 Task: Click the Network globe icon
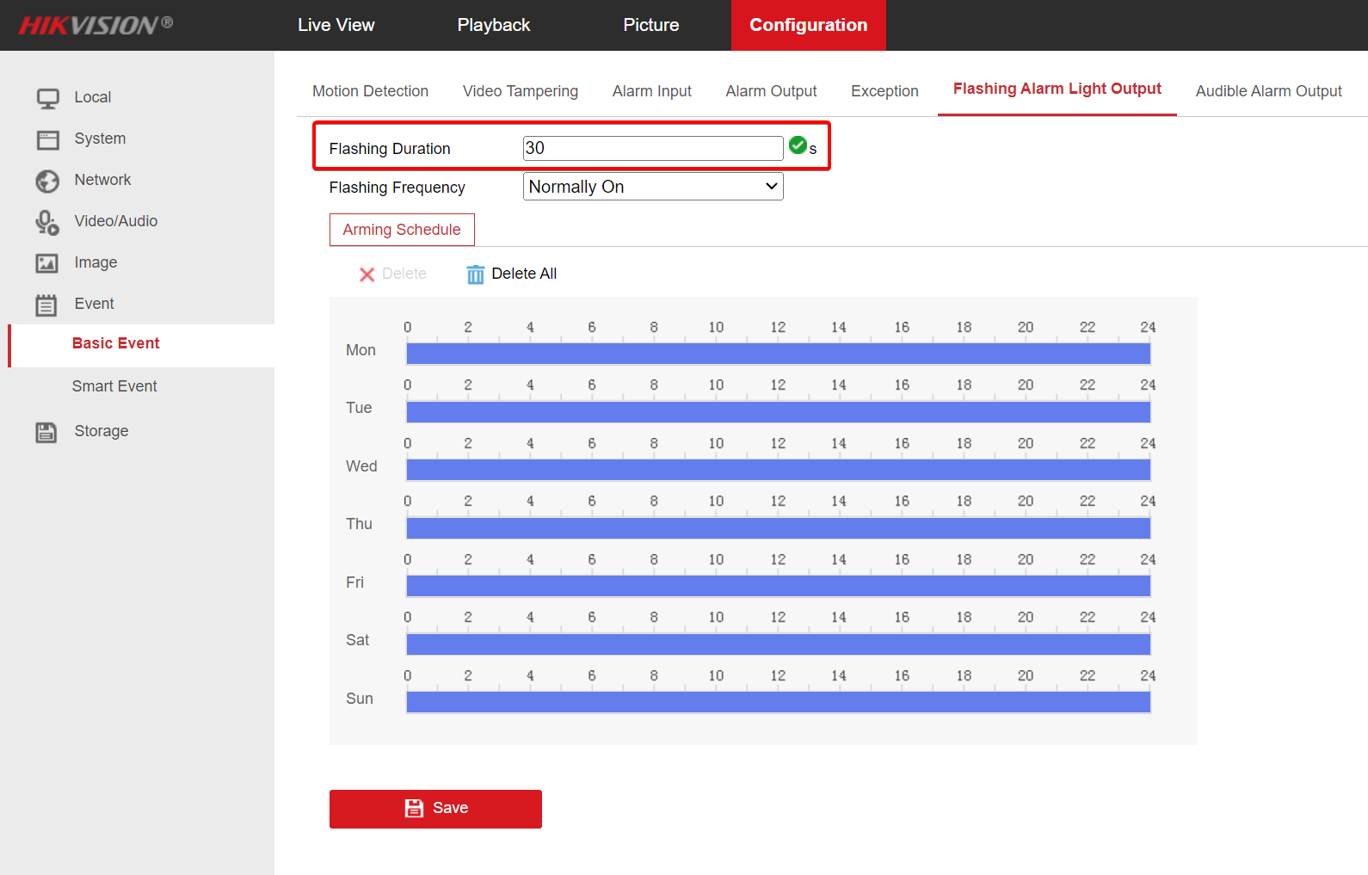[x=47, y=181]
